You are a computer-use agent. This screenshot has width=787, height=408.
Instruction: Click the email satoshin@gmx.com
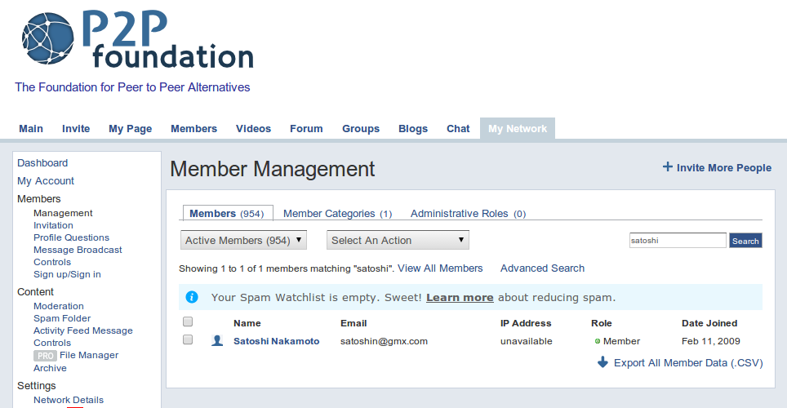pyautogui.click(x=384, y=341)
